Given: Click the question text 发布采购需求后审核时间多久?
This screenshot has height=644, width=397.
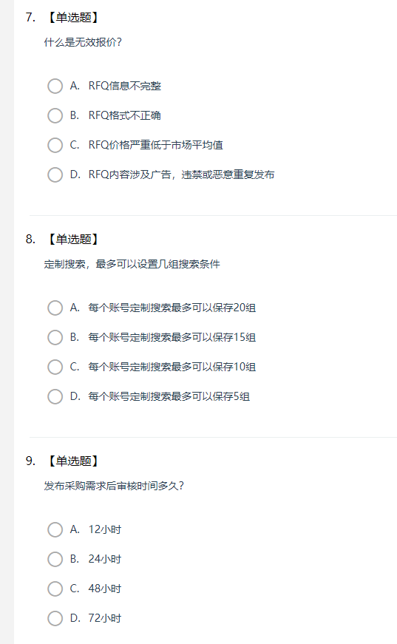Looking at the screenshot, I should (114, 486).
